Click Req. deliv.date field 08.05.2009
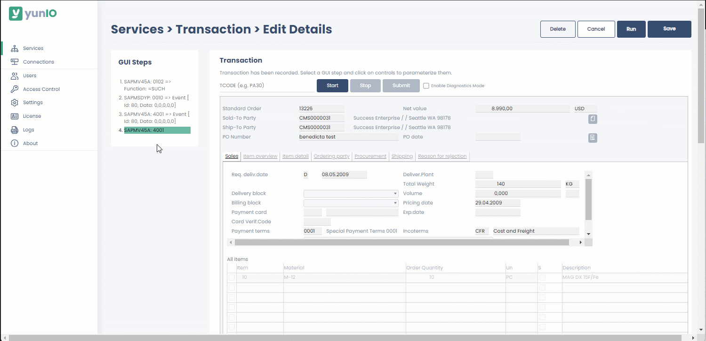706x341 pixels. [344, 175]
